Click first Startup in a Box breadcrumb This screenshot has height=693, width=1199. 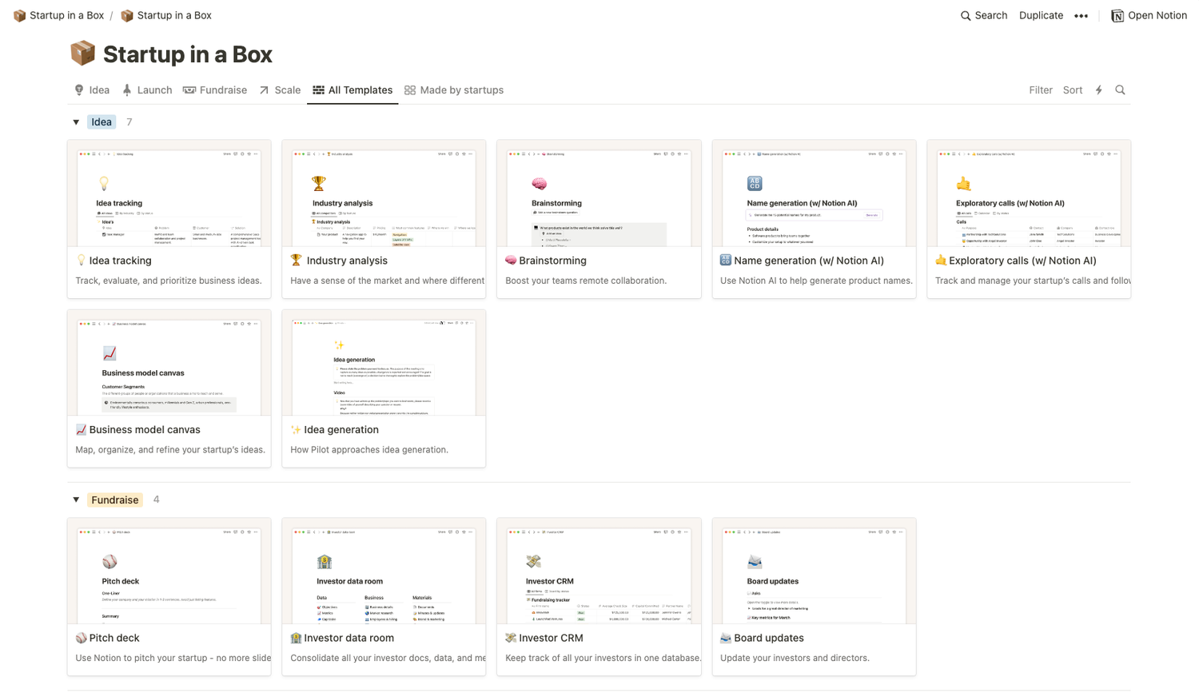pyautogui.click(x=58, y=16)
